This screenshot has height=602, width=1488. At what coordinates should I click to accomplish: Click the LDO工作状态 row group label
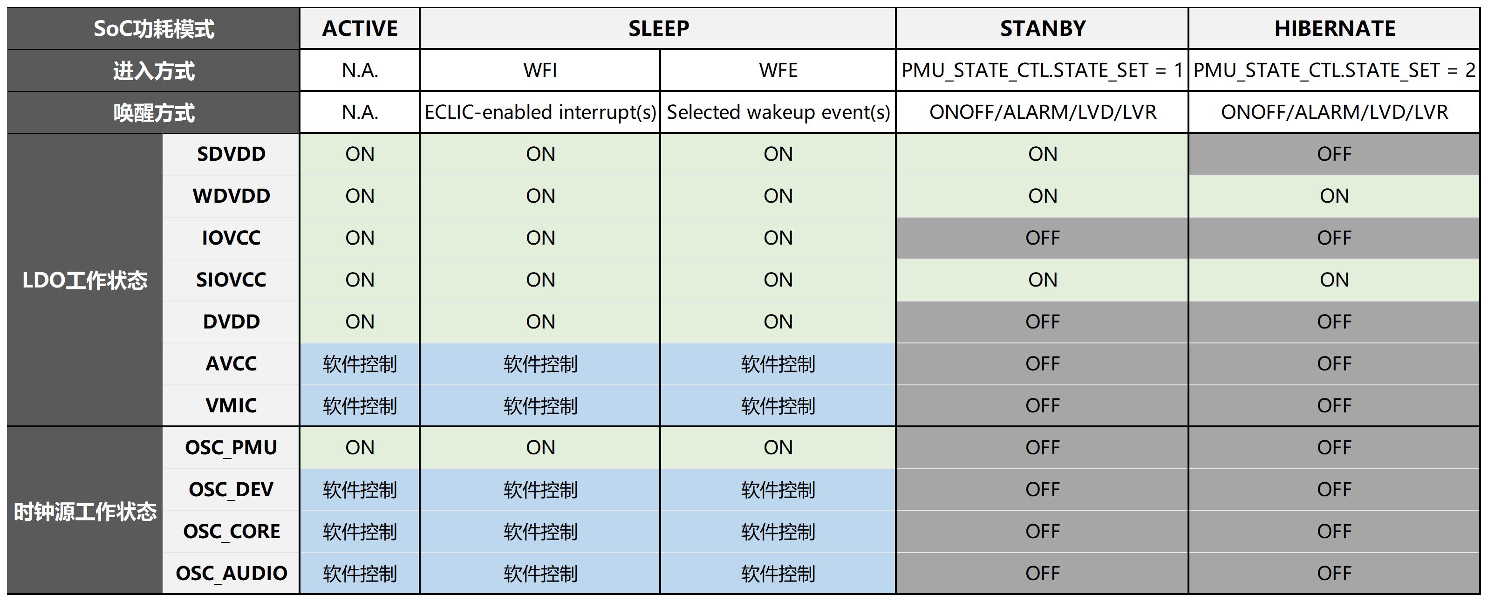(85, 280)
